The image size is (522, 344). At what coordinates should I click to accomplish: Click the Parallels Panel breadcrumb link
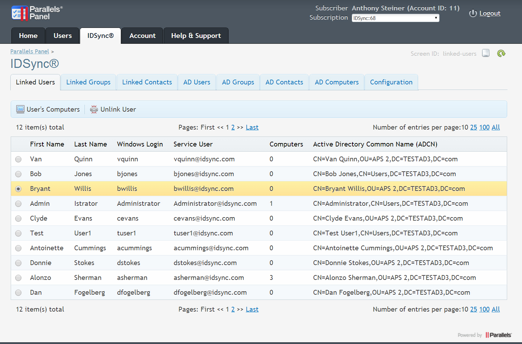30,51
